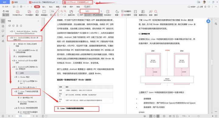Open the 文件 menu dropdown
This screenshot has height=118, width=219.
[x=6, y=7]
